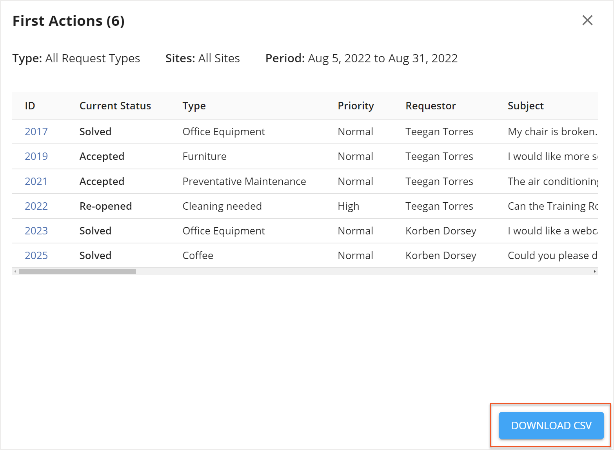This screenshot has width=614, height=450.
Task: Click the Subject column header
Action: pos(525,105)
